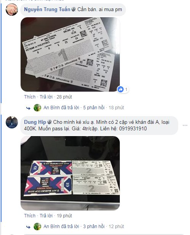Click the wave hand badge beside Nguyễn Trung Tuấn
This screenshot has height=235, width=190.
74,9
